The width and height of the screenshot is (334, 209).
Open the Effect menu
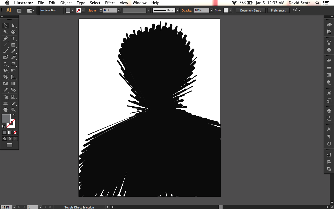pyautogui.click(x=110, y=3)
